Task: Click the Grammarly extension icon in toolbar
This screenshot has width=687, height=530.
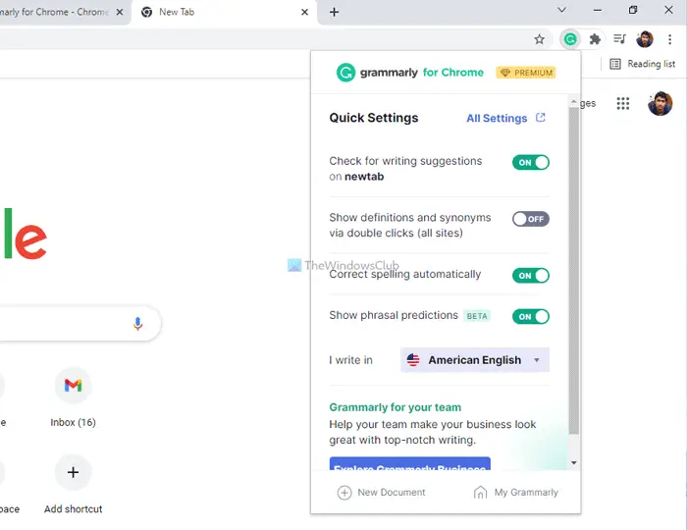Action: (570, 40)
